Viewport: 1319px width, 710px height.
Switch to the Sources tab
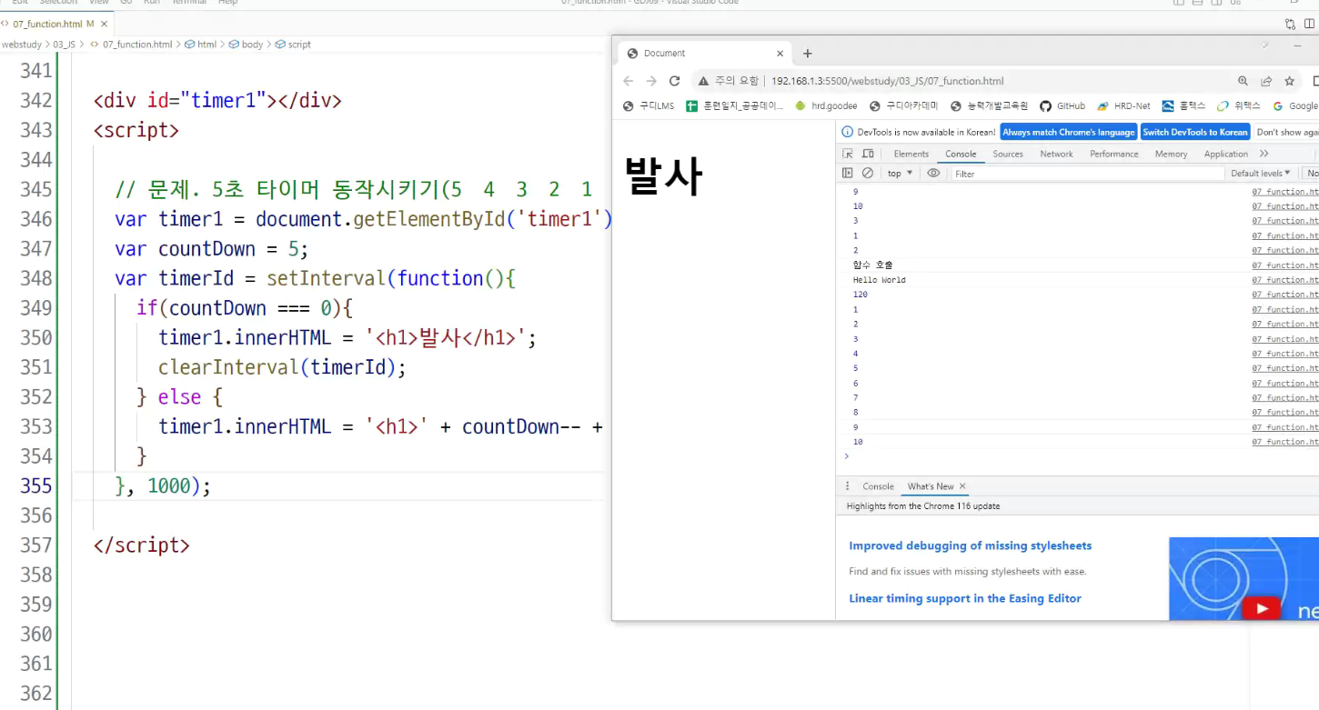click(1008, 154)
